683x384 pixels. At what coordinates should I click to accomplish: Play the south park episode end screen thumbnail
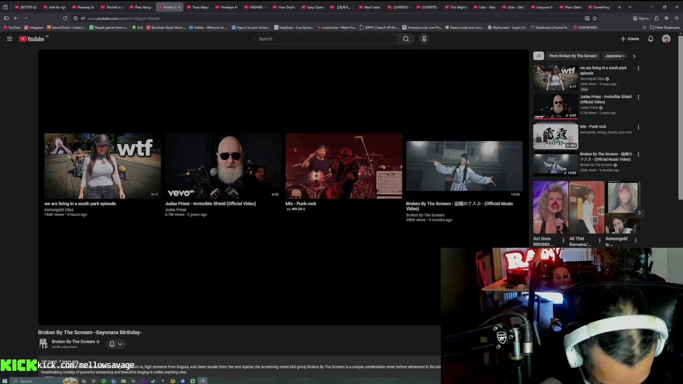pos(102,166)
